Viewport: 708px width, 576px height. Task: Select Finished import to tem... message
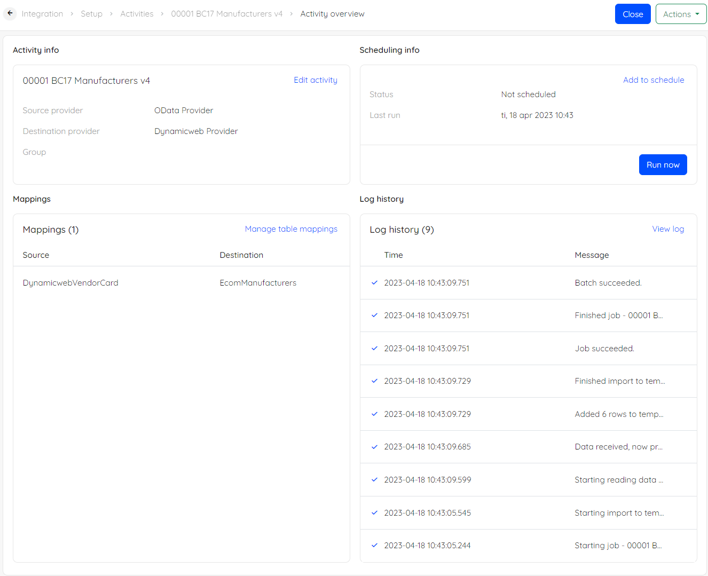620,381
